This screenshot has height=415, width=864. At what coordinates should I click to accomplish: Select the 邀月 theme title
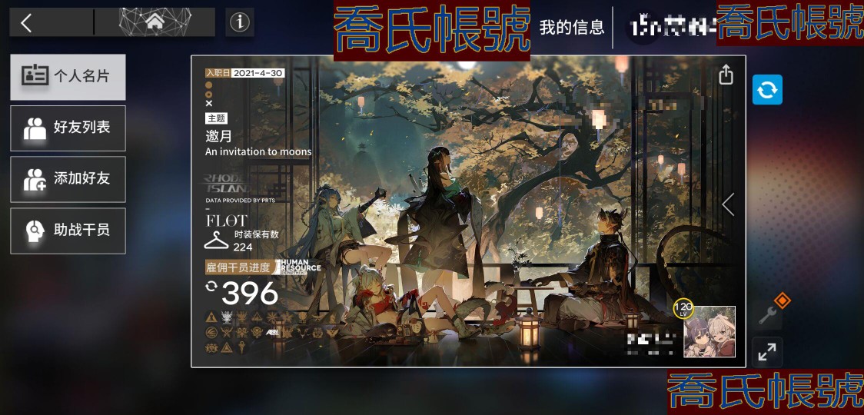219,137
